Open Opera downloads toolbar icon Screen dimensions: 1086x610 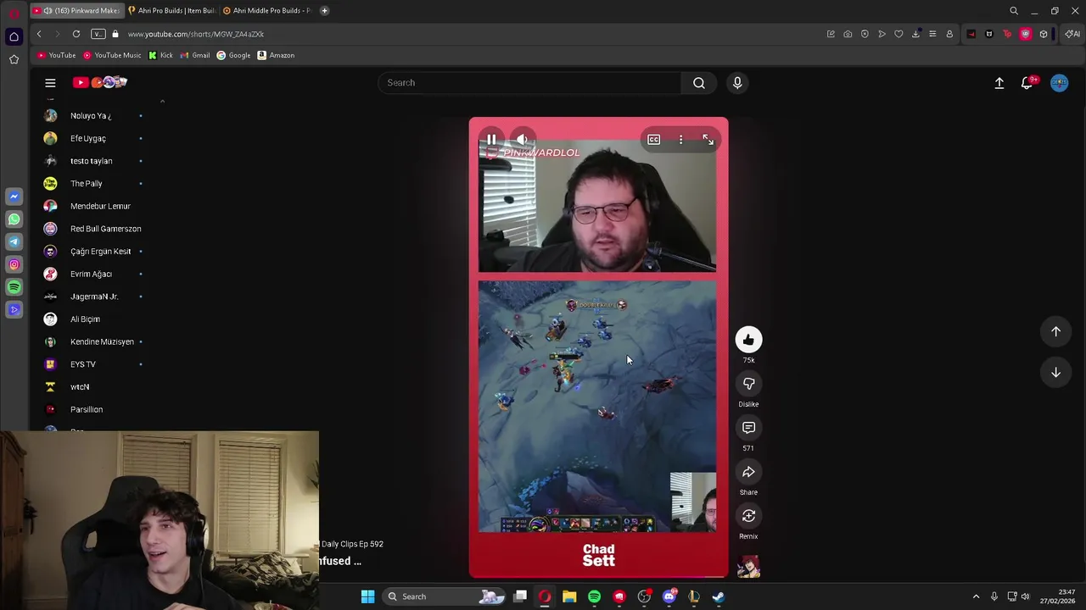pos(915,34)
